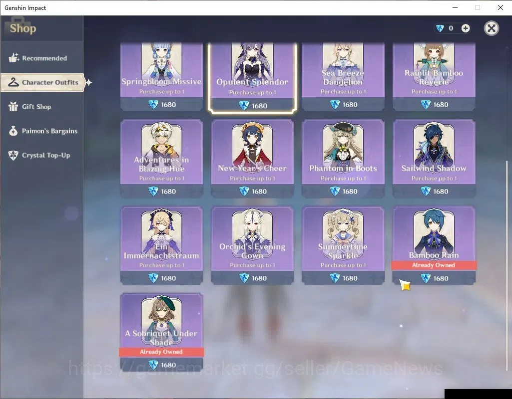
Task: Click the outfit list vertical scrollbar
Action: tap(507, 266)
